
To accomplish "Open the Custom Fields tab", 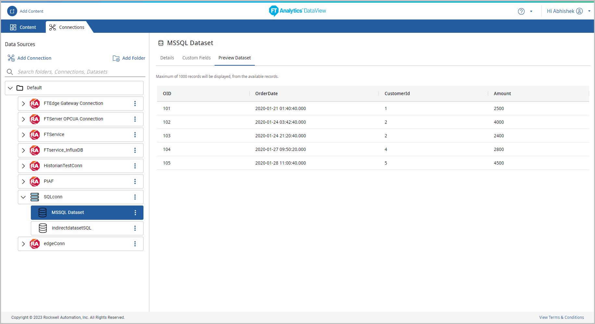I will tap(196, 58).
